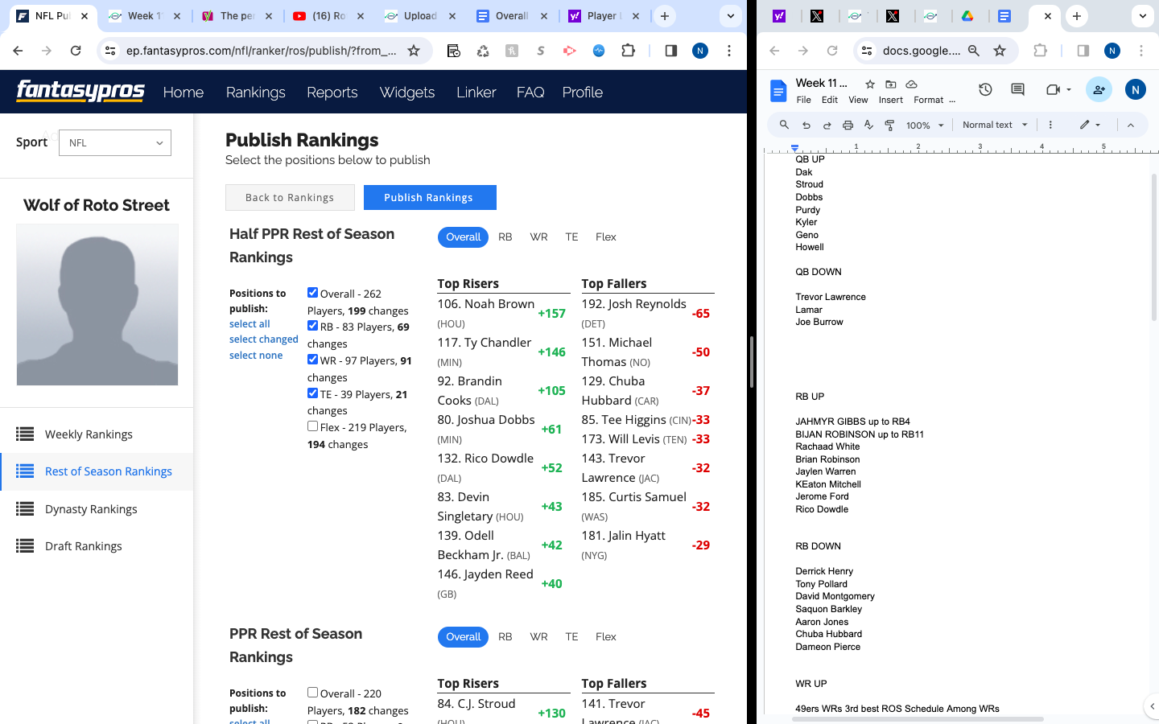
Task: Click the Docs vertical scrollbar
Action: click(1153, 248)
